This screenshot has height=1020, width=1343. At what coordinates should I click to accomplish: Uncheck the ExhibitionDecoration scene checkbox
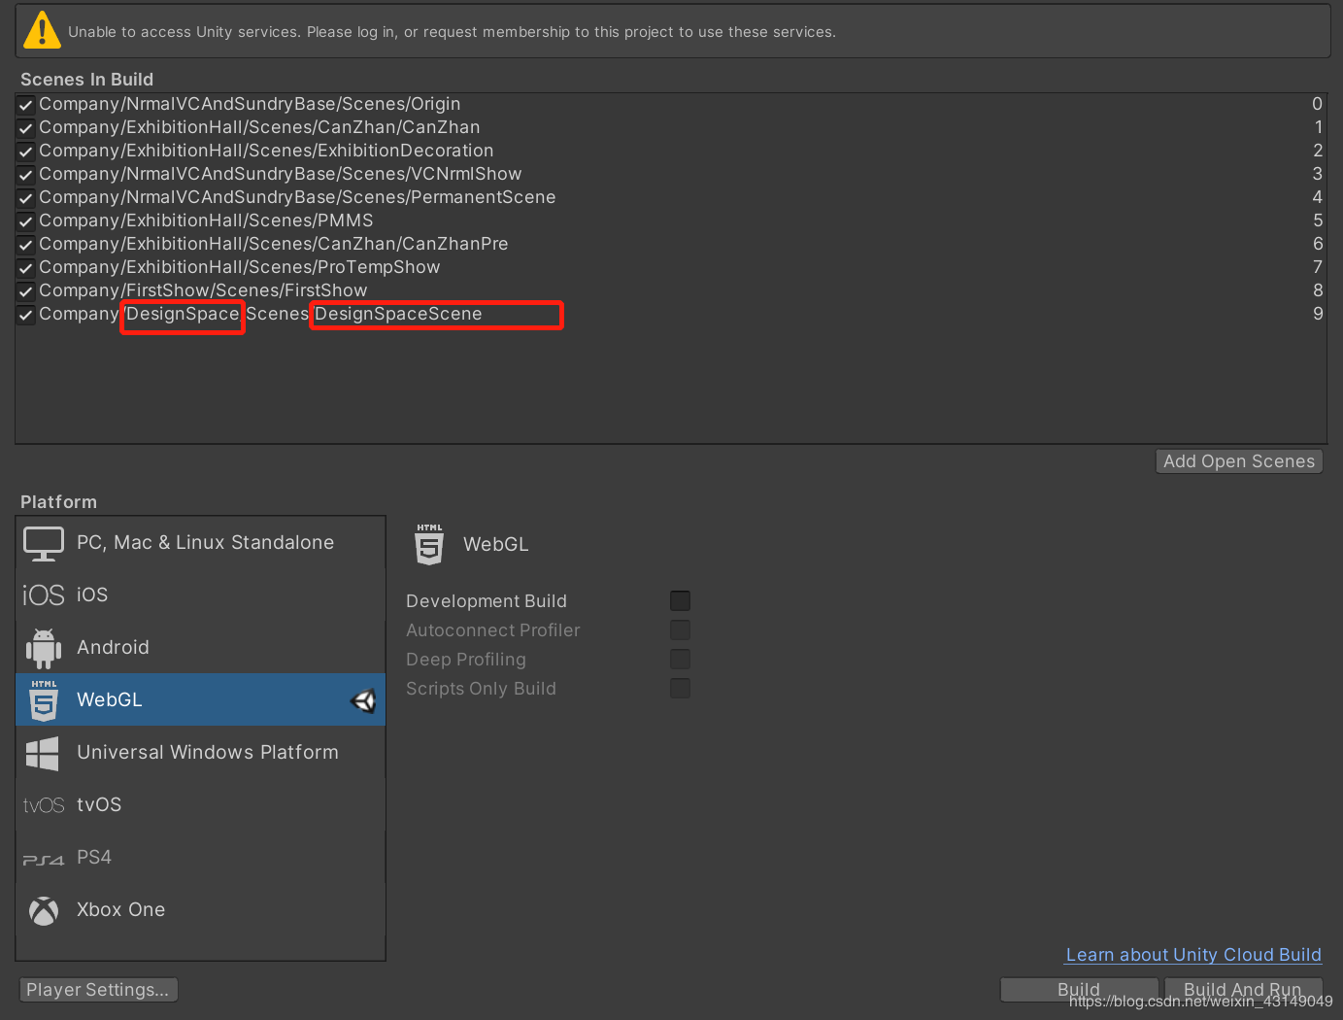pyautogui.click(x=26, y=152)
